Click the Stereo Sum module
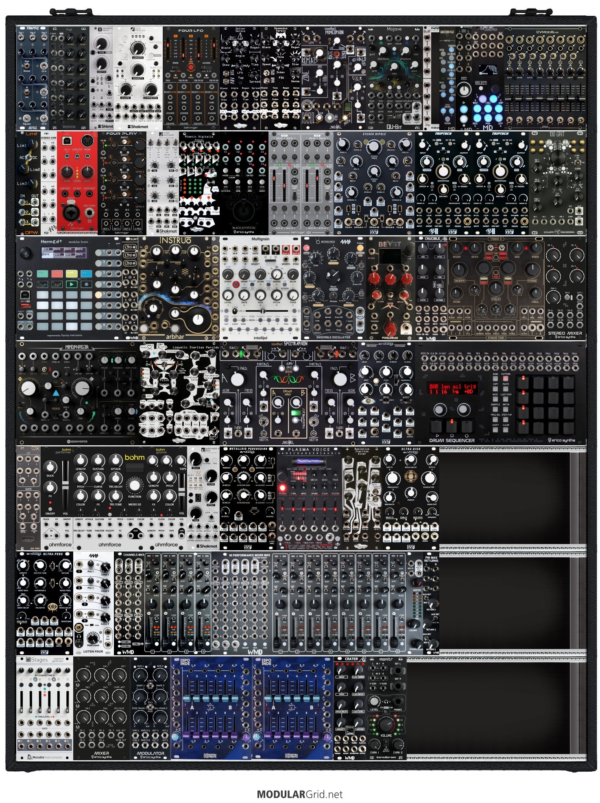Image resolution: width=600 pixels, height=803 pixels. [x=49, y=183]
